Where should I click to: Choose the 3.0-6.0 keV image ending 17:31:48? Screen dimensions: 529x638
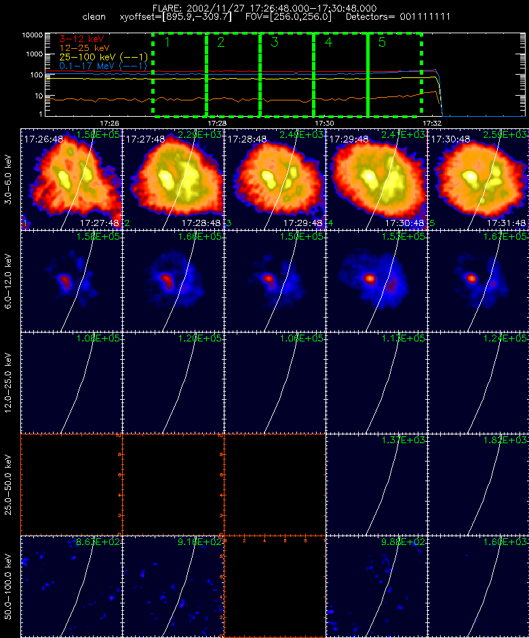coord(478,179)
